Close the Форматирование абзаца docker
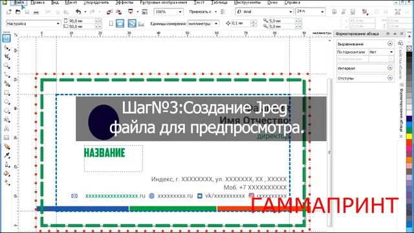Viewport: 414px width, 233px height. (402, 34)
